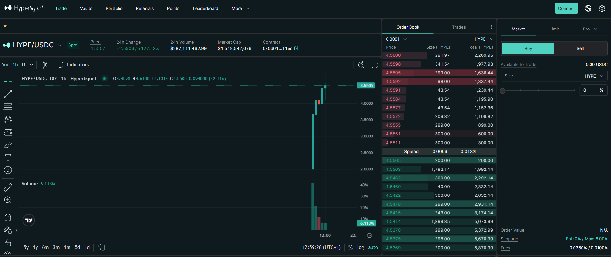Open the 0.0001 price grouping dropdown
Viewport: 611px width, 257px height.
[x=396, y=39]
